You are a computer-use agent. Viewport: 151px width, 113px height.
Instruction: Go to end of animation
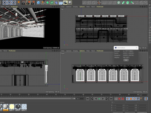[111, 99]
